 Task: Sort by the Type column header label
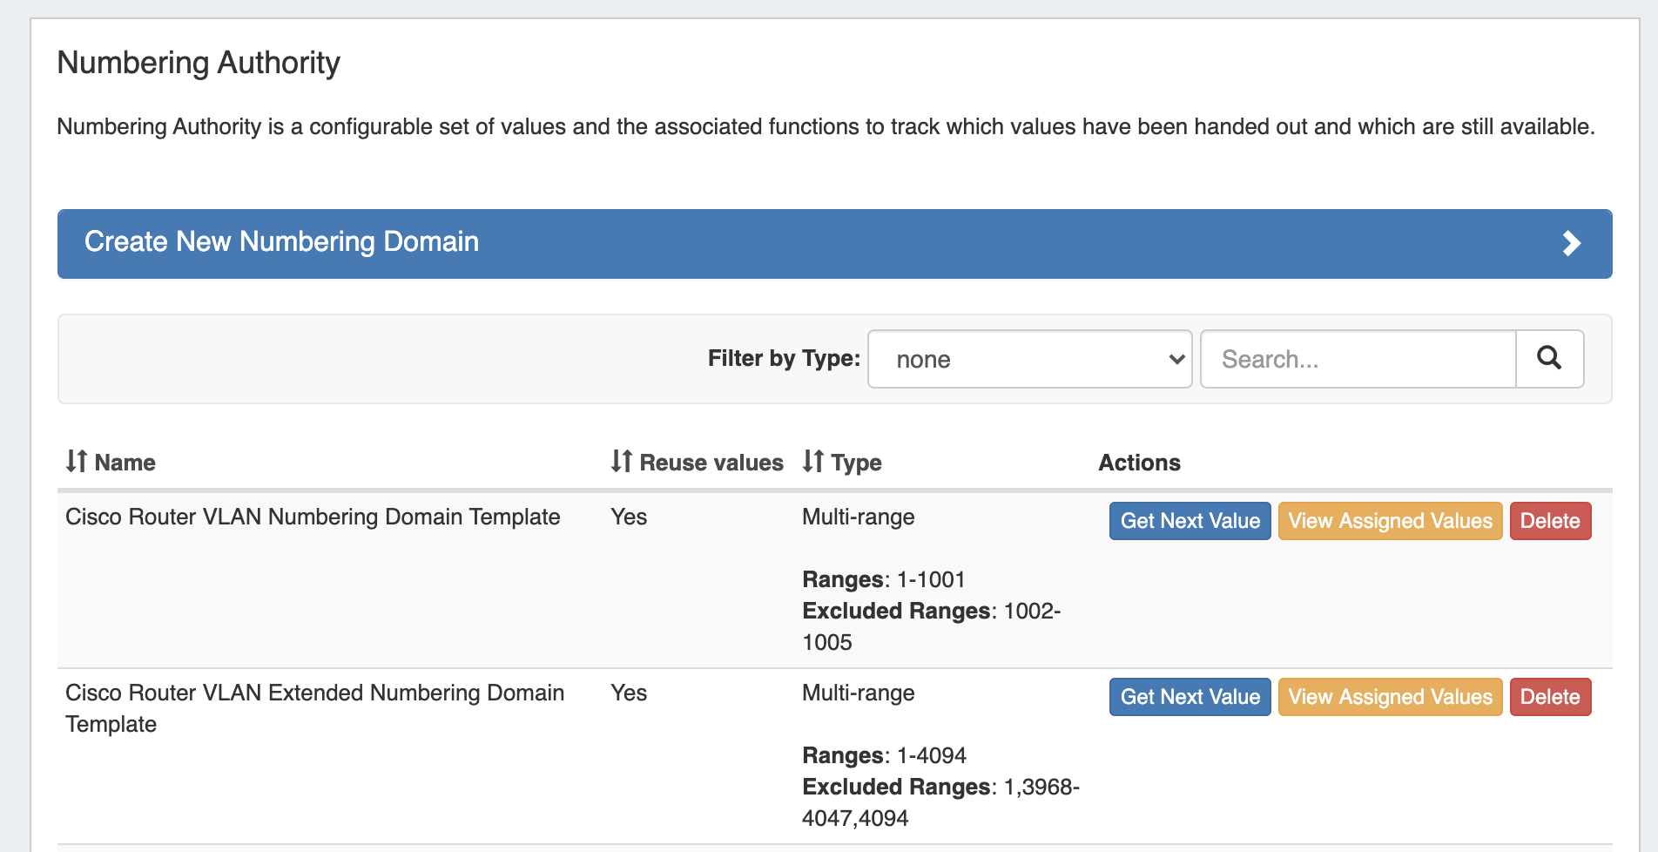tap(855, 463)
